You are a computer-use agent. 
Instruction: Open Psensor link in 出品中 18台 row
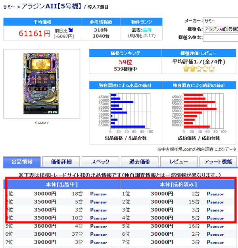click(98, 194)
